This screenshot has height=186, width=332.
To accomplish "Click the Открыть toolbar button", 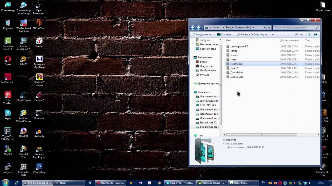I will pyautogui.click(x=224, y=34).
